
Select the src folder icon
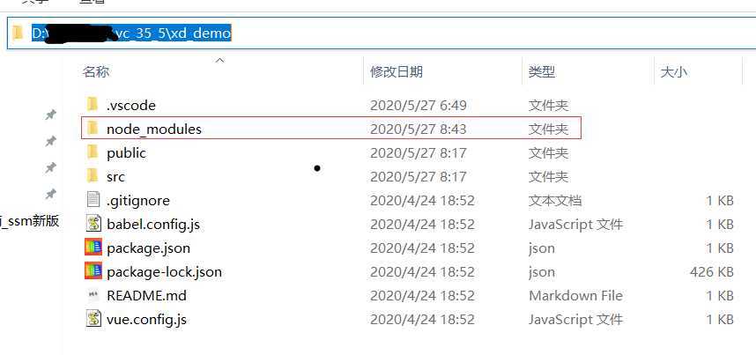point(93,176)
